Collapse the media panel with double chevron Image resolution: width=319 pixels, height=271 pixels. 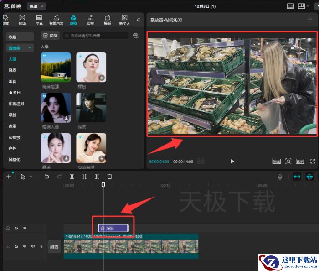tap(139, 20)
